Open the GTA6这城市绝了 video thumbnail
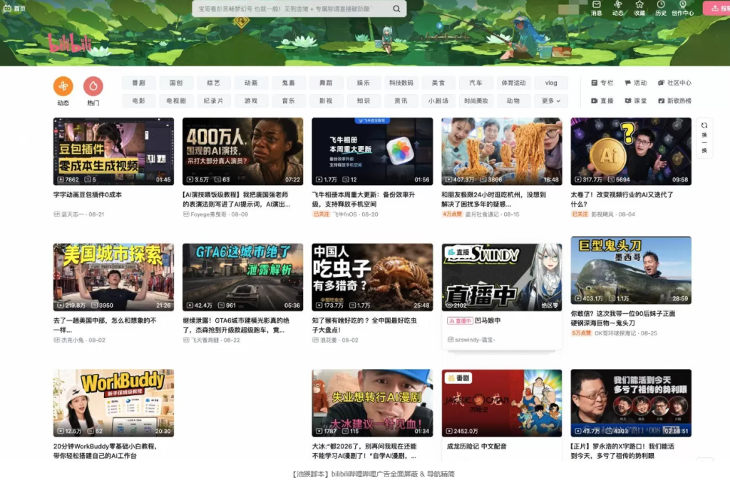The width and height of the screenshot is (730, 480). (242, 277)
